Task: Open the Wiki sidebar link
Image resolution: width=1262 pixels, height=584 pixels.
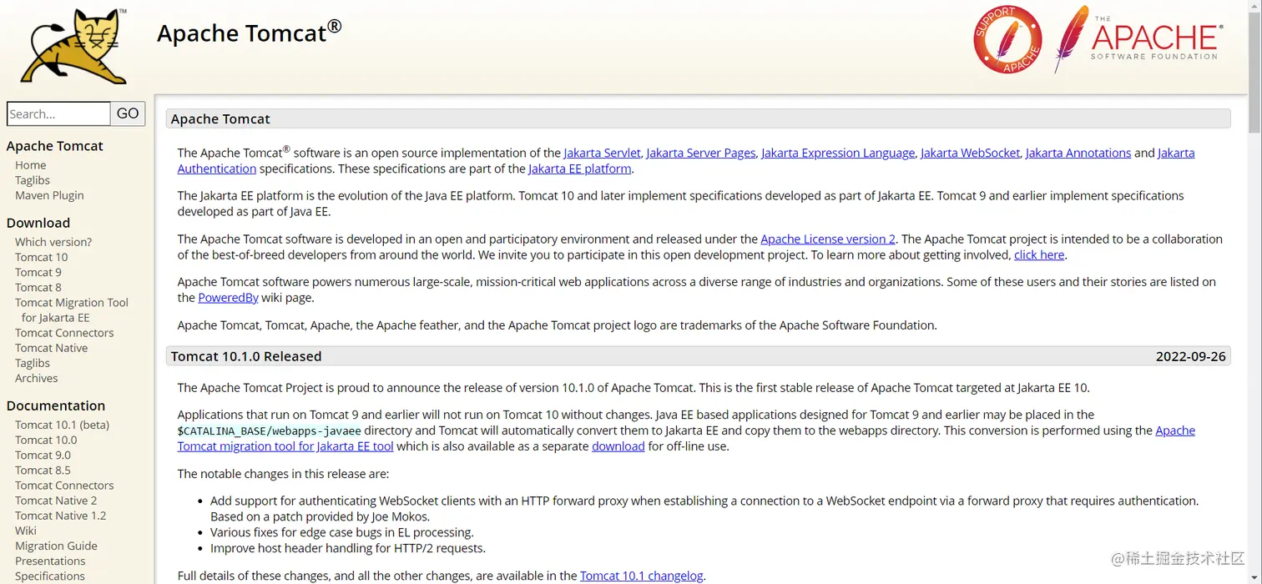Action: pyautogui.click(x=26, y=531)
